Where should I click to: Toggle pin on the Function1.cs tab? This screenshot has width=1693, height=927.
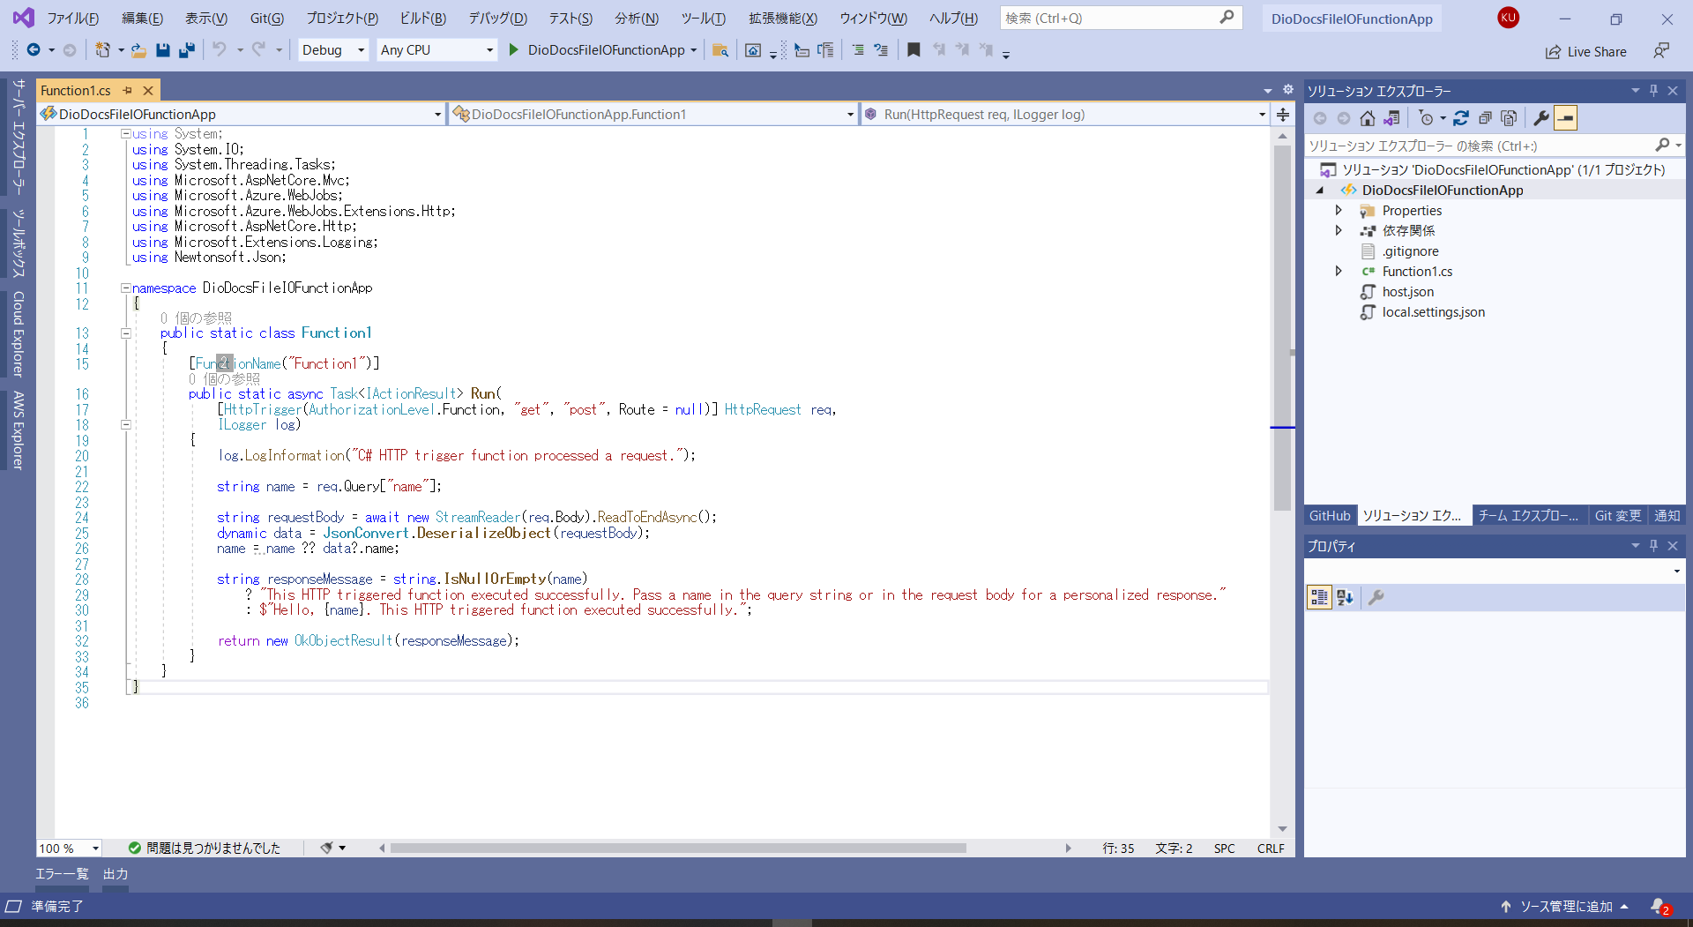[x=128, y=90]
